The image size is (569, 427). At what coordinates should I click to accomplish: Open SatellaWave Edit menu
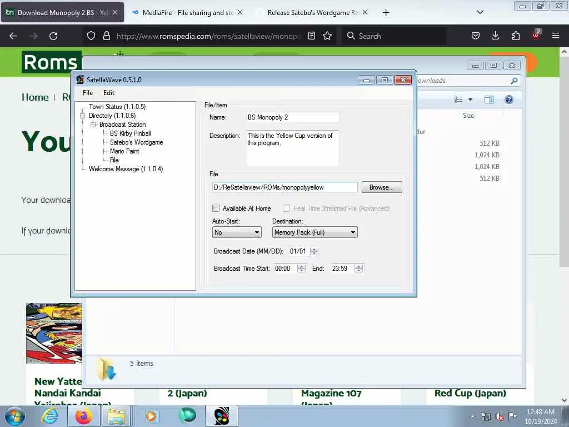point(109,93)
